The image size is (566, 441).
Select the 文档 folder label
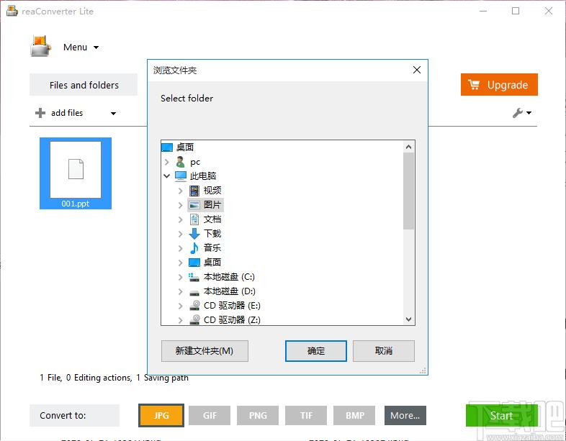pos(212,219)
